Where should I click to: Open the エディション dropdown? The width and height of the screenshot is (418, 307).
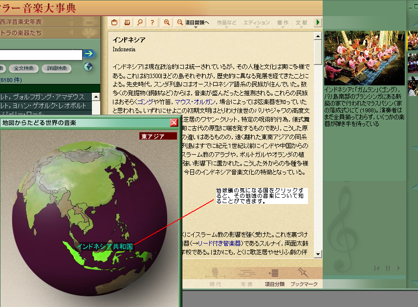point(258,22)
